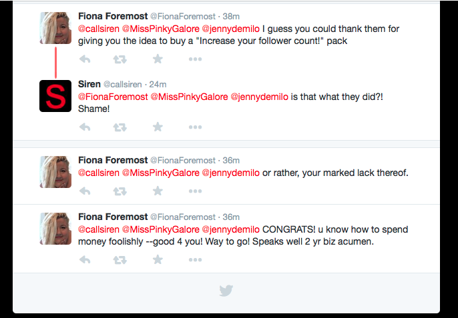Retweet Siren's 'Shame!' tweet
Screen dimensions: 458x318
120,127
